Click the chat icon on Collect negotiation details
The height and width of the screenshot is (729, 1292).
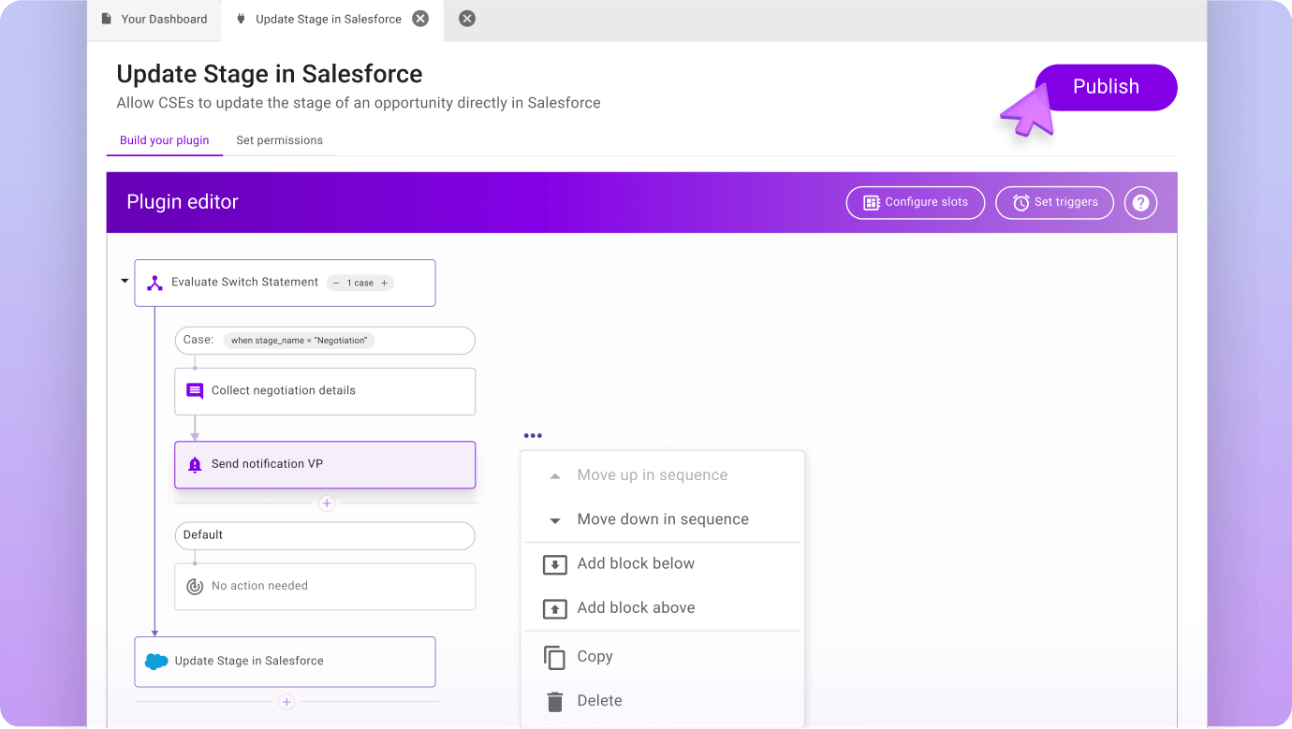tap(195, 391)
